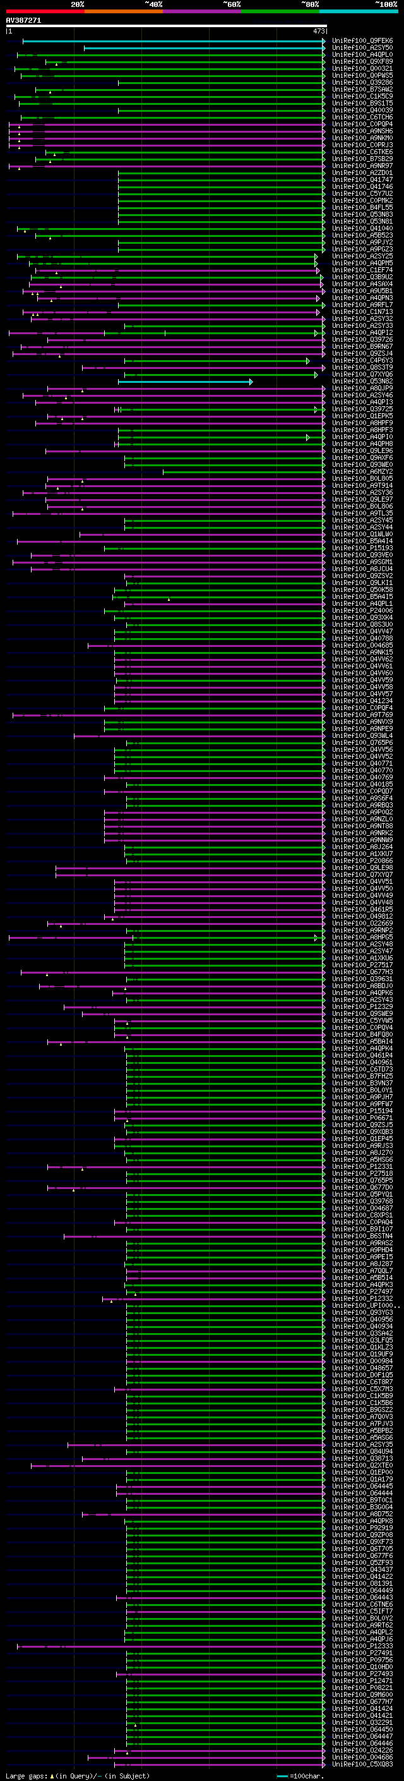Screen dimensions: 404x1781
Task: Click the UniRef100_C6TKE6 label
Action: pyautogui.click(x=362, y=152)
